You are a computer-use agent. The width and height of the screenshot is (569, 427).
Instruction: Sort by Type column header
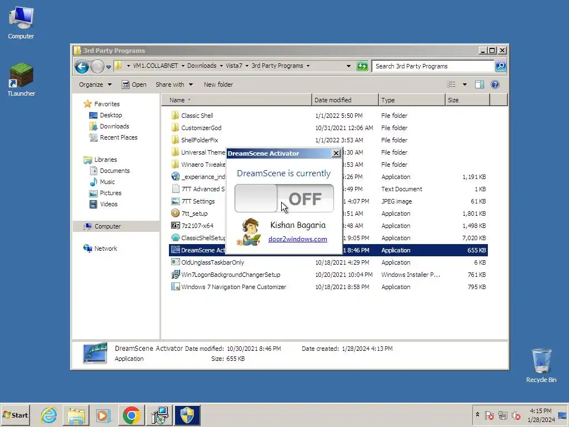[412, 100]
